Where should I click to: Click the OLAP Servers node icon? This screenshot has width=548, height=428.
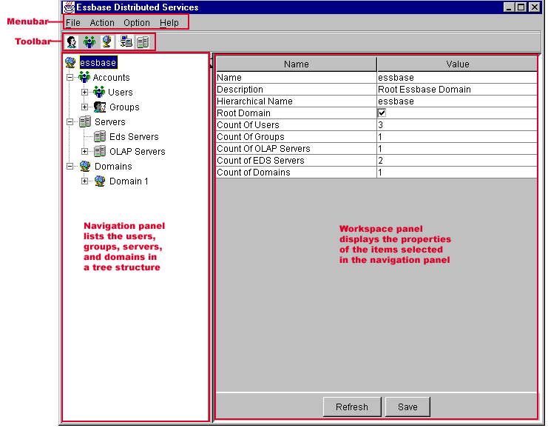100,152
